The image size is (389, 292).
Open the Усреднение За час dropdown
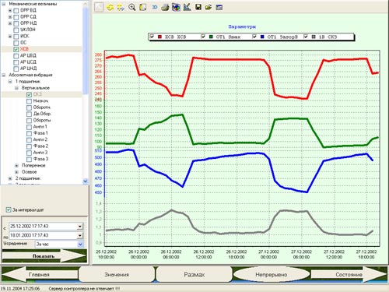(80, 244)
